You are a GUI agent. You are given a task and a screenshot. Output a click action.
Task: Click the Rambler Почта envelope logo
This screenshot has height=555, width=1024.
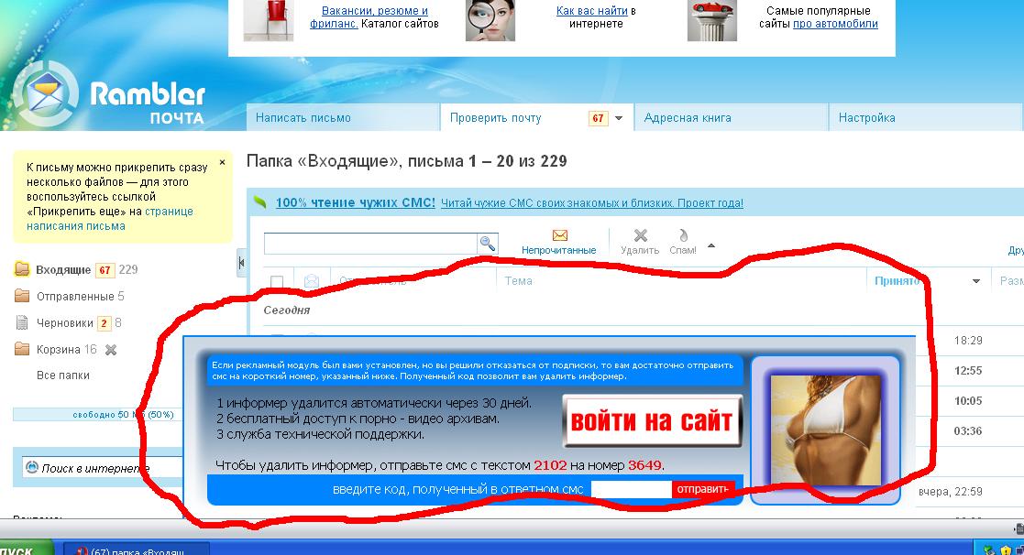46,93
